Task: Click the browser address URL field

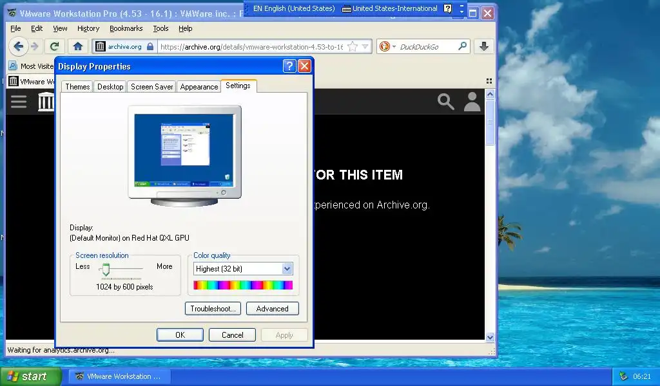Action: [x=252, y=46]
